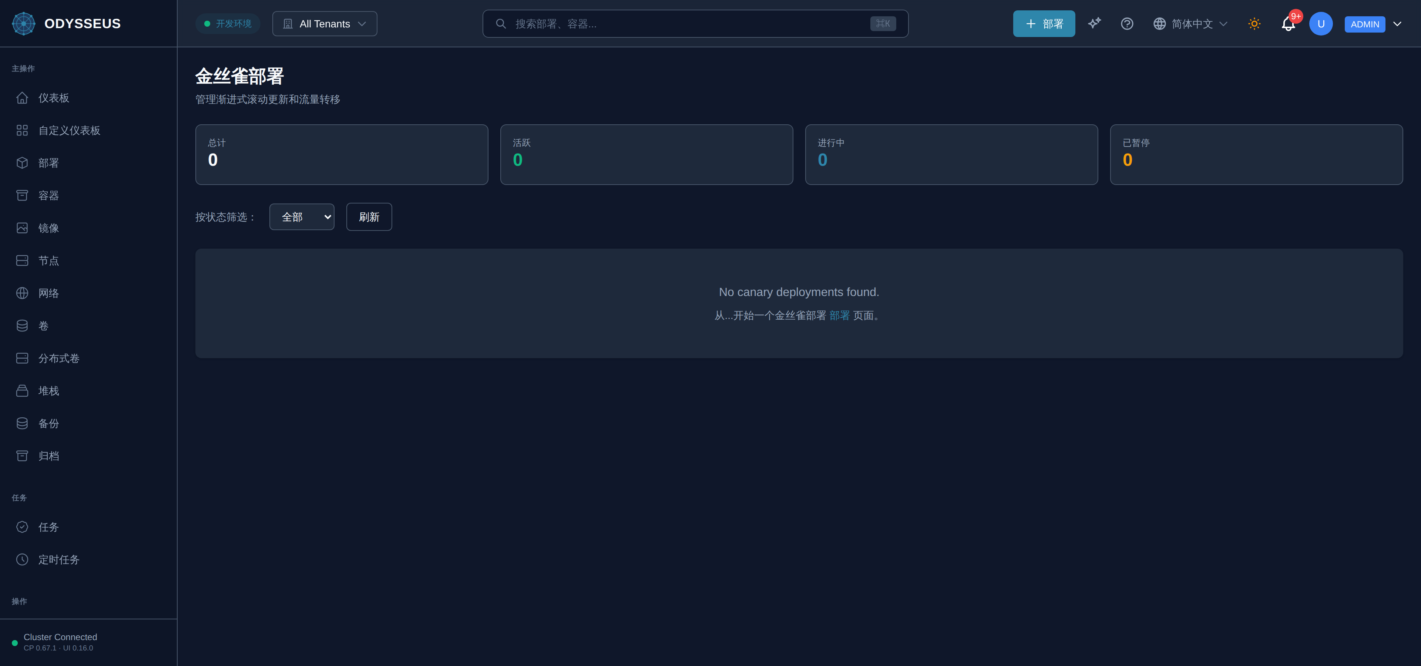
Task: Click the 已暂停 stat card
Action: [1256, 154]
